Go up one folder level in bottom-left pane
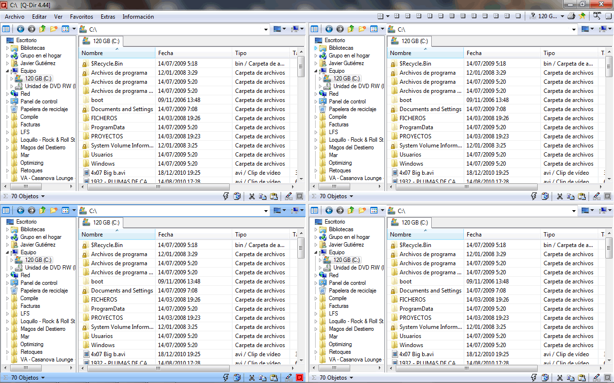Screen dimensions: 614x383 (x=43, y=211)
